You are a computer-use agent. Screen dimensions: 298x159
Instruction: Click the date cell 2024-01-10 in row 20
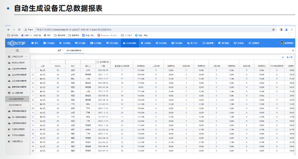point(103,151)
